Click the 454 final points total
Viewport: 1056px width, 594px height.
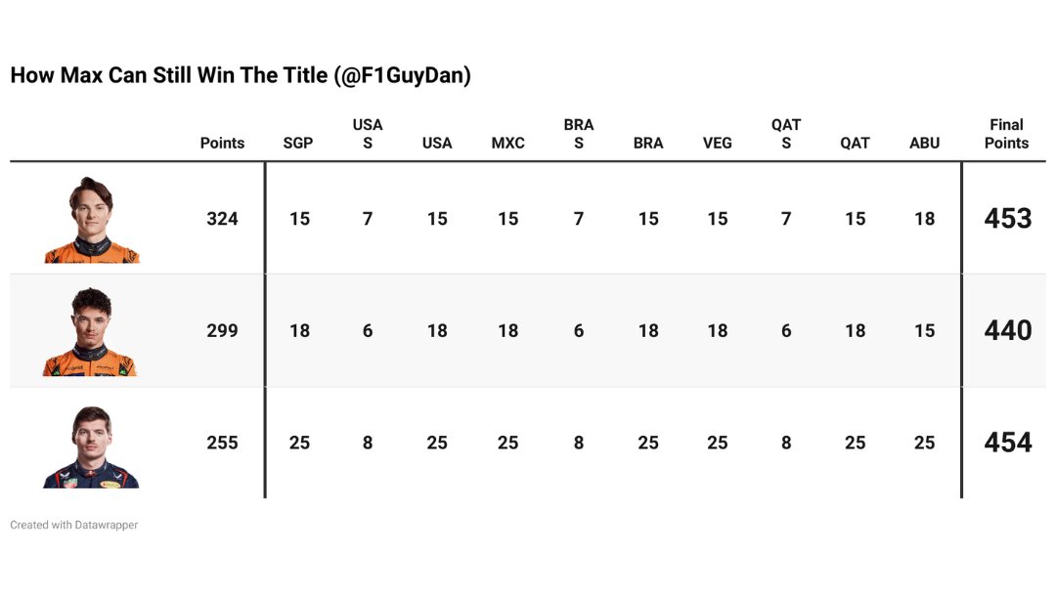pyautogui.click(x=1008, y=443)
